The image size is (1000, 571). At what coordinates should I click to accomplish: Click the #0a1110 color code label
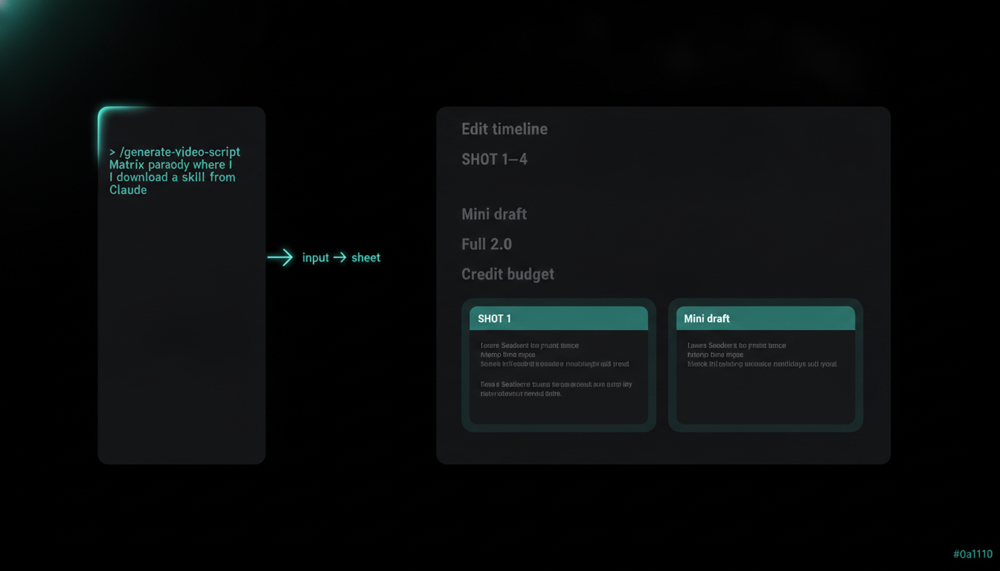click(973, 554)
